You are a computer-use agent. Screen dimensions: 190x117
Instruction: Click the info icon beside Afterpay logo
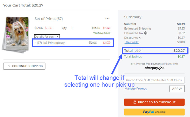point(163,68)
